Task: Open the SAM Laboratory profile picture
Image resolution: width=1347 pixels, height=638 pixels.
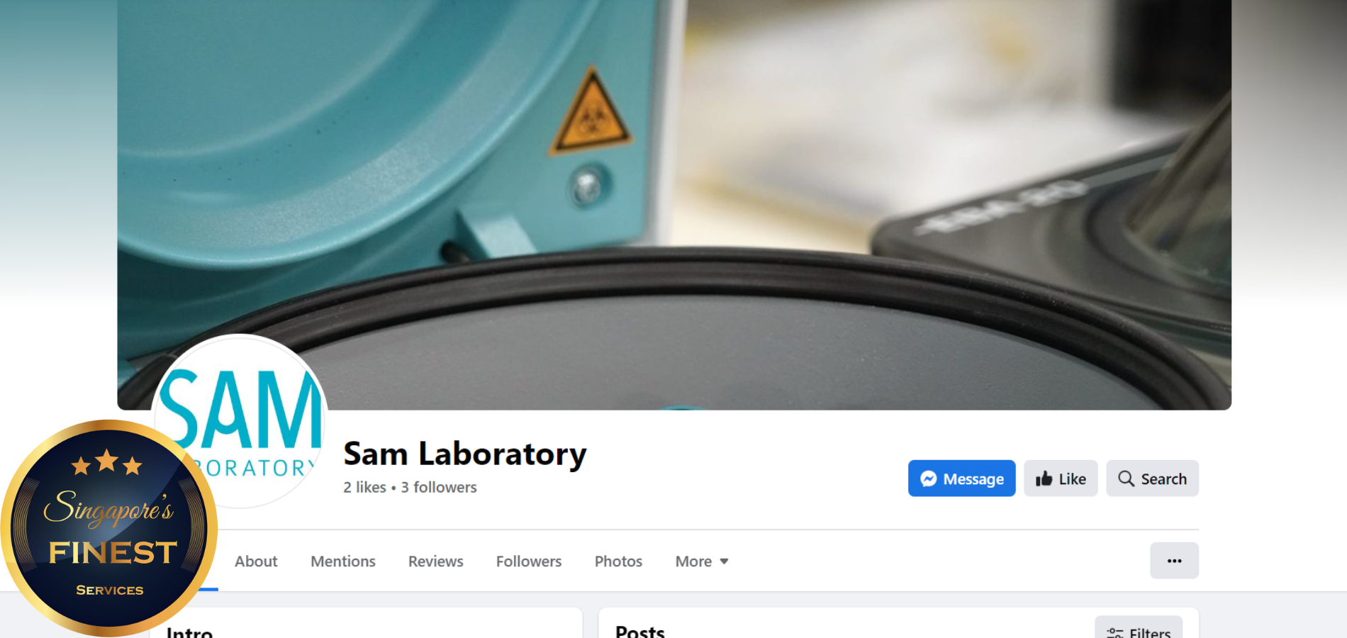Action: coord(240,421)
